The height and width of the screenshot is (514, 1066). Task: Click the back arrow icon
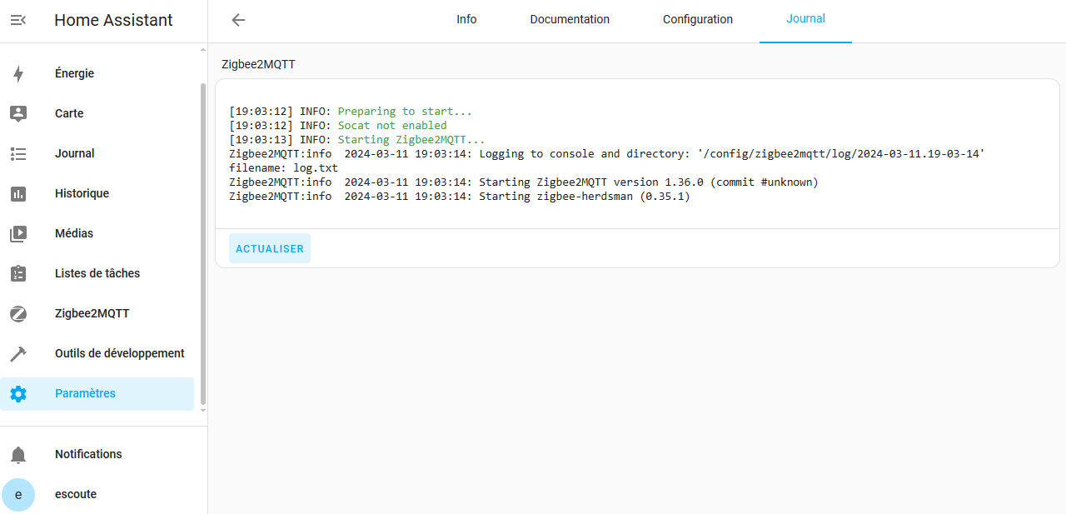pyautogui.click(x=238, y=20)
